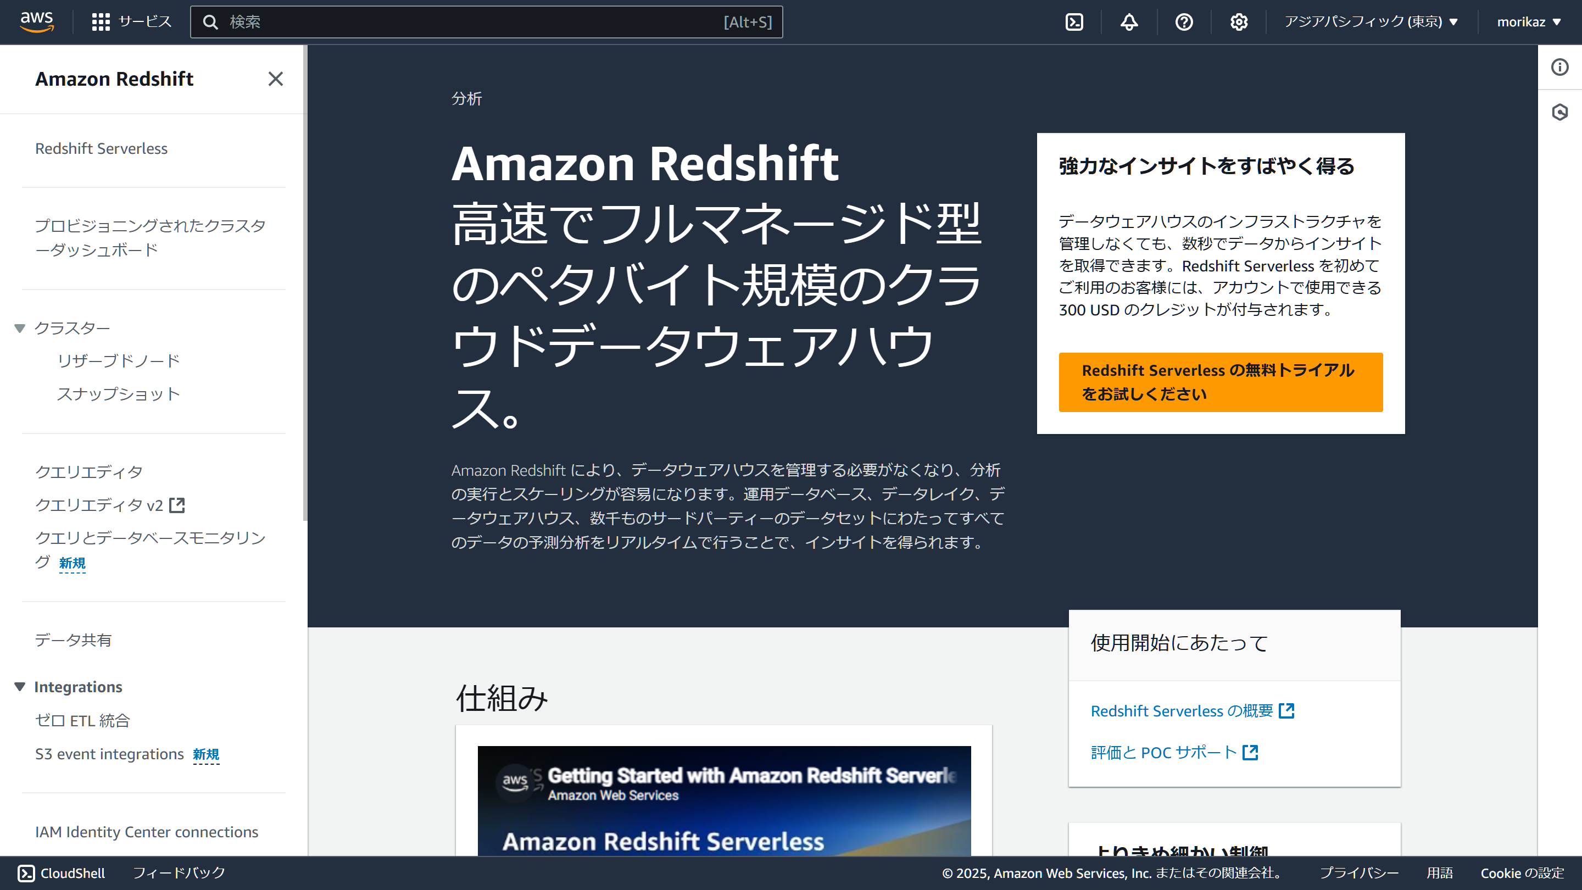Viewport: 1582px width, 890px height.
Task: Select Redshift Serverless in sidebar
Action: click(101, 149)
